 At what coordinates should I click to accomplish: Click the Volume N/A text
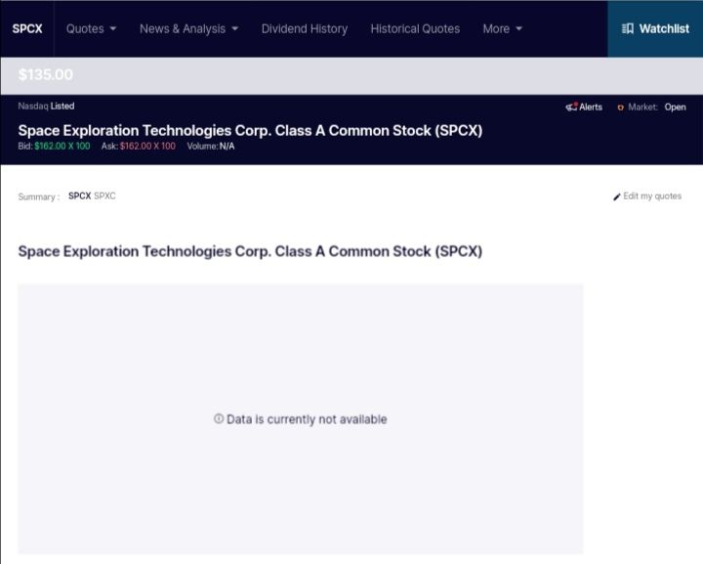point(211,147)
